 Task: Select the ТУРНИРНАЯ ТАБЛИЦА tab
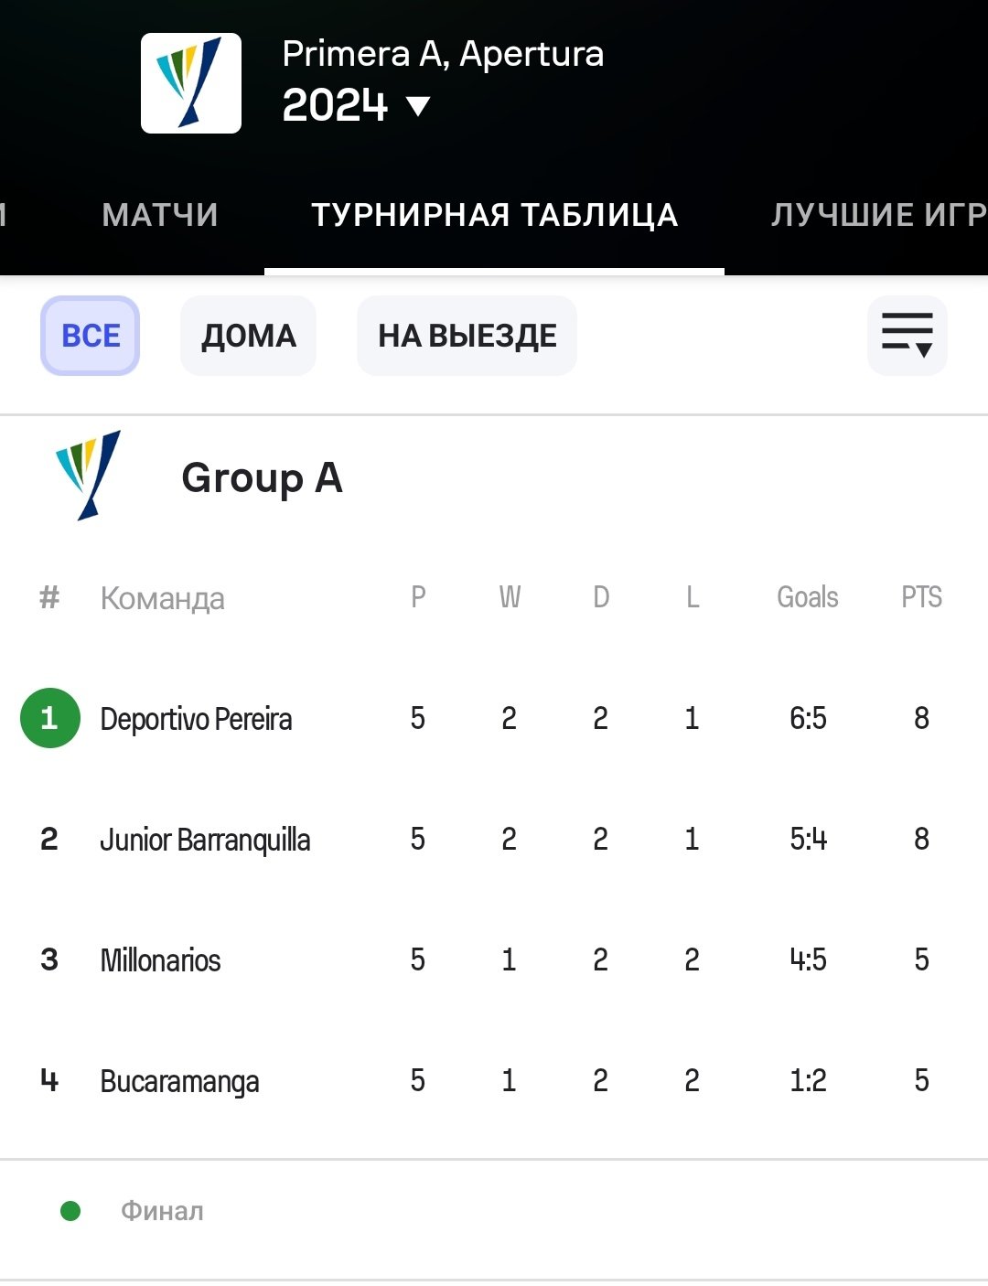[x=494, y=215]
